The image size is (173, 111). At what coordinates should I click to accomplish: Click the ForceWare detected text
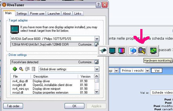pos(25,62)
